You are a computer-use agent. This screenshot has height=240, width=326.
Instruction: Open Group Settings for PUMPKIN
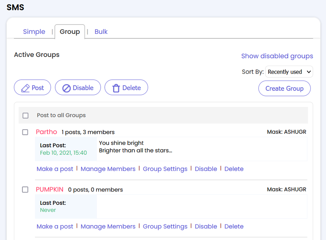tap(165, 227)
